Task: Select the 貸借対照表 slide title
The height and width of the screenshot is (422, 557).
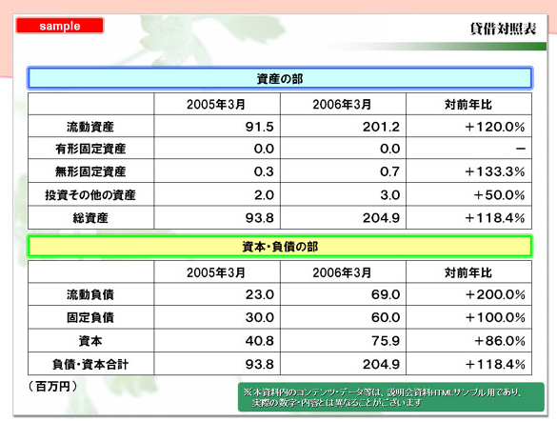Action: (503, 29)
